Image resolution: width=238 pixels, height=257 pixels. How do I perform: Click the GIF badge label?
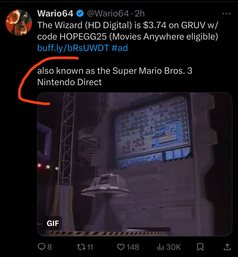coord(53,223)
